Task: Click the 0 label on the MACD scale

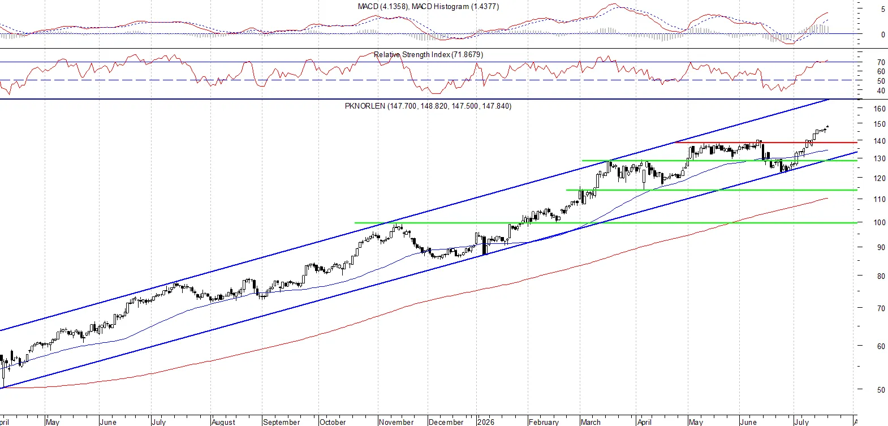Action: coord(883,35)
